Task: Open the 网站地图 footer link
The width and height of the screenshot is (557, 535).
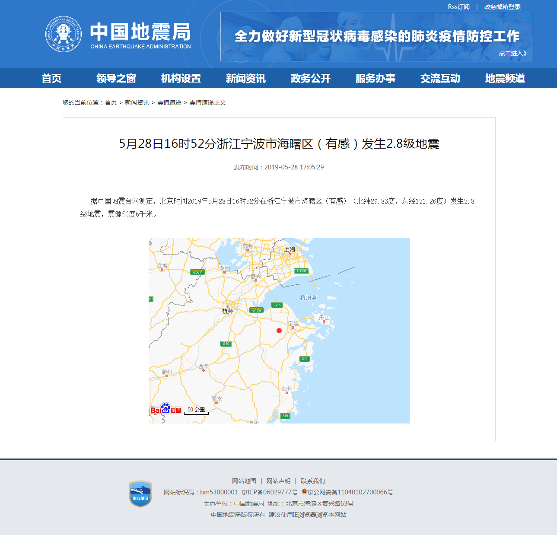Action: (244, 481)
